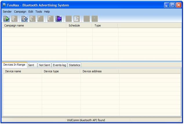Sort by Device name column header
184x124 pixels.
(x=22, y=71)
